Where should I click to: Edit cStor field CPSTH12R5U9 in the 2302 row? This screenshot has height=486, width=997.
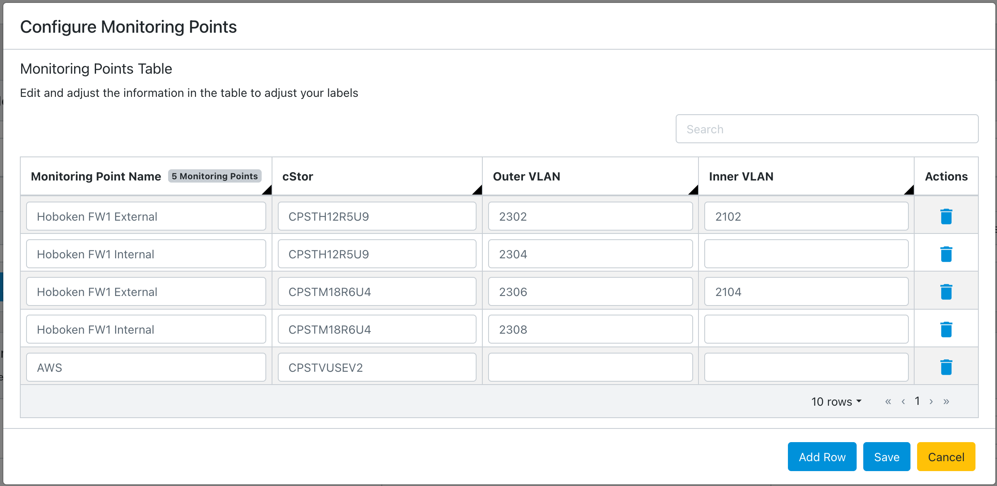[377, 216]
